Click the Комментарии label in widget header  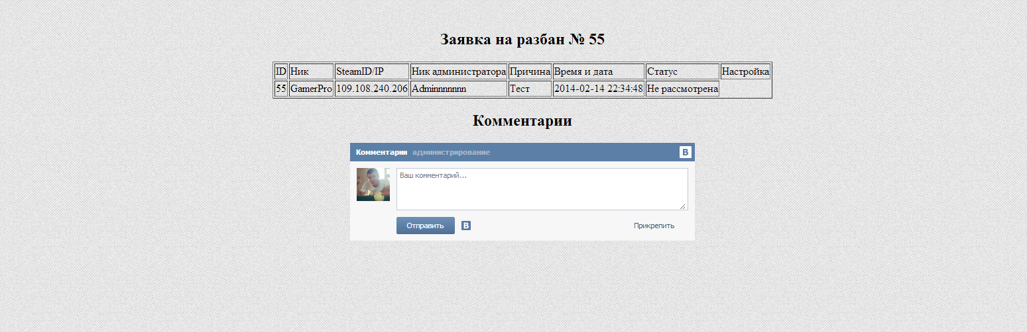click(x=381, y=152)
